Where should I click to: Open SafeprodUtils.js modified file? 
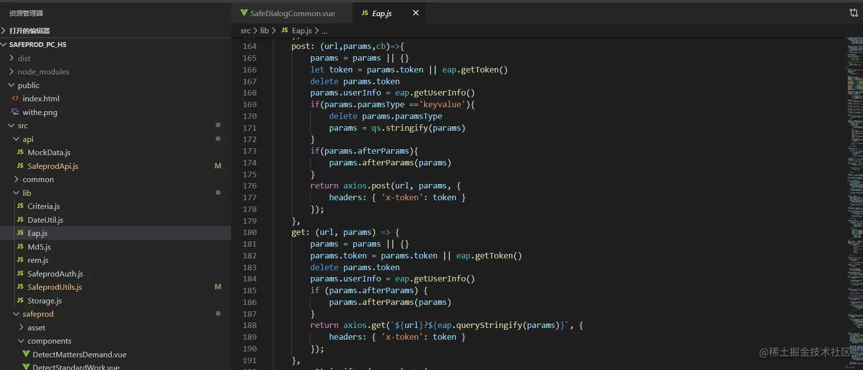pyautogui.click(x=115, y=287)
